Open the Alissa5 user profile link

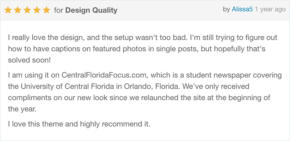coord(242,9)
